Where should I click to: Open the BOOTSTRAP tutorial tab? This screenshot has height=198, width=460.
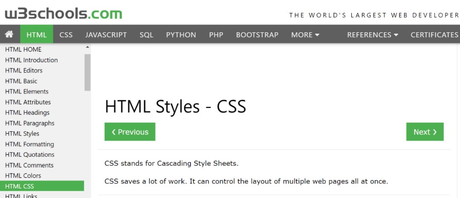tap(257, 35)
